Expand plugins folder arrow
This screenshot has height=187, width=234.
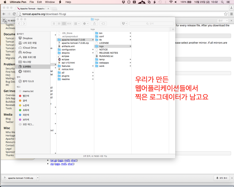click(x=93, y=76)
